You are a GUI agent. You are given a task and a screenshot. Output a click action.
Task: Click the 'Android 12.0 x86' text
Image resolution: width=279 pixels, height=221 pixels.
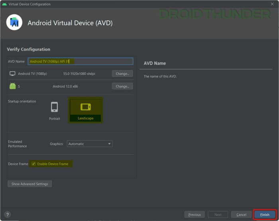65,86
